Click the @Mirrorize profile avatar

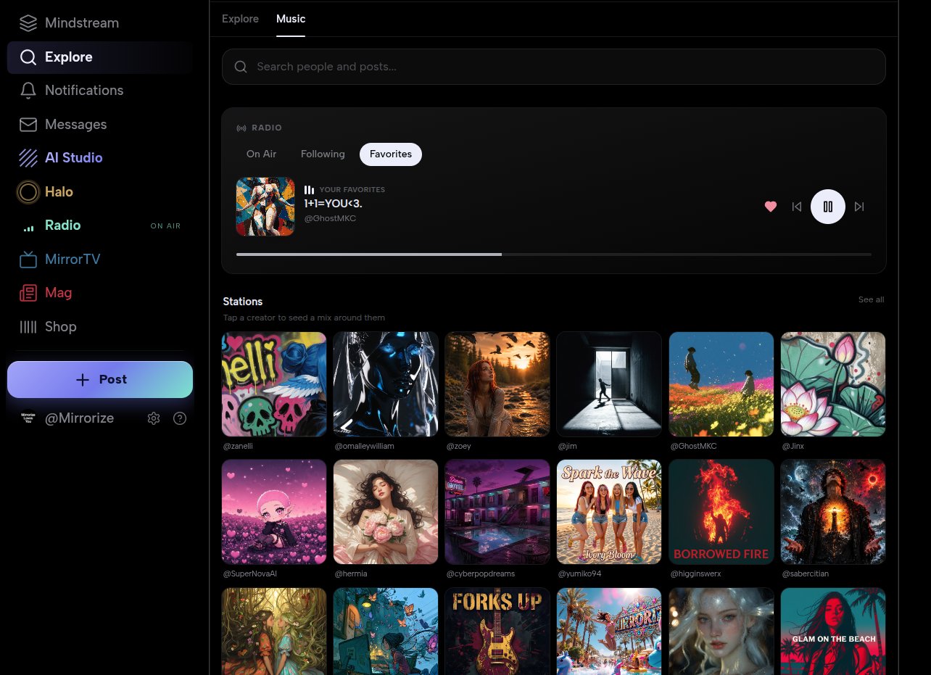(x=28, y=418)
